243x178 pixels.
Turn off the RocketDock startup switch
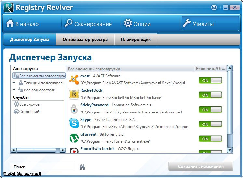(211, 95)
